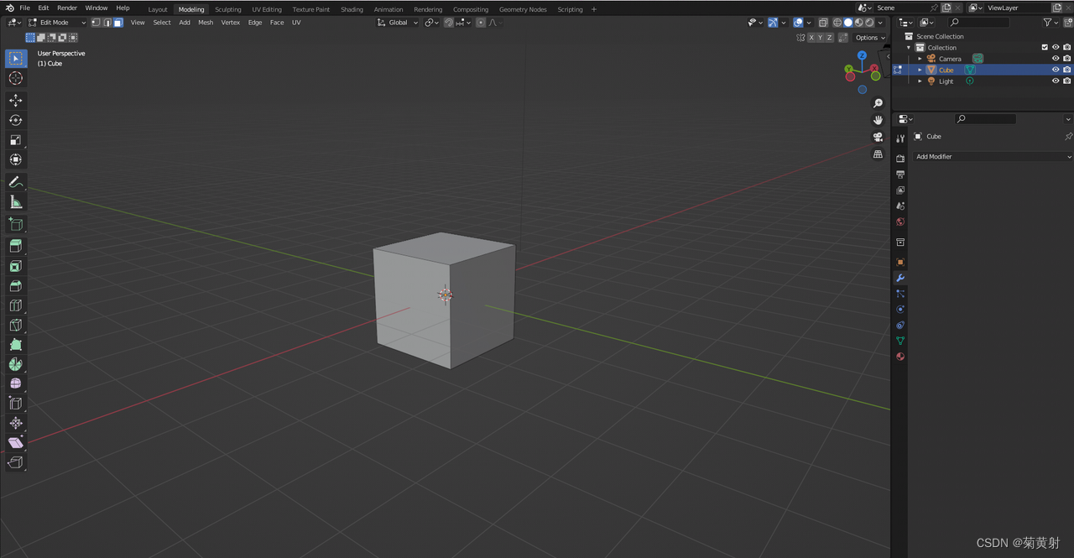Screen dimensions: 1074x558
Task: Click the Z axis gizmo circle
Action: click(862, 55)
